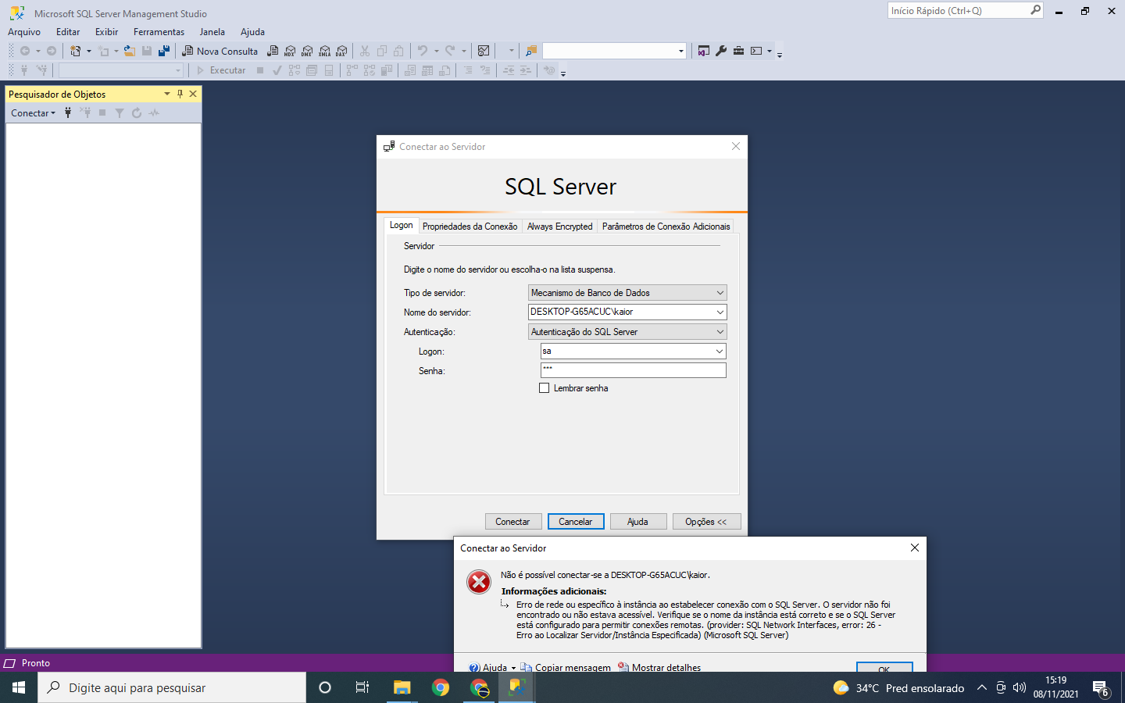The width and height of the screenshot is (1125, 703).
Task: Open the Arquivo menu
Action: (x=24, y=32)
